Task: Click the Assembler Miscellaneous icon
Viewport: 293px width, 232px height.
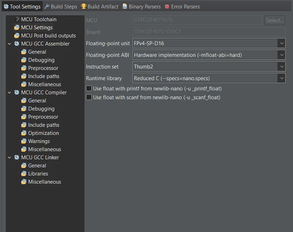Action: [x=24, y=84]
